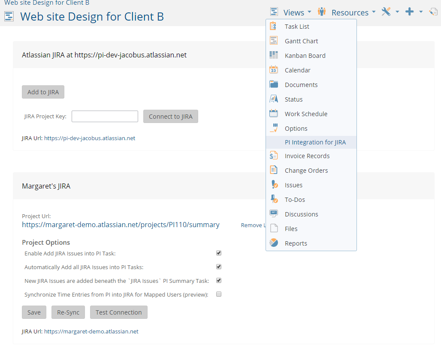
Task: Select Options menu item
Action: click(311, 129)
